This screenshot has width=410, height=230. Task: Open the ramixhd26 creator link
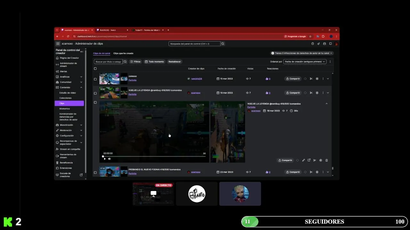coord(196,79)
